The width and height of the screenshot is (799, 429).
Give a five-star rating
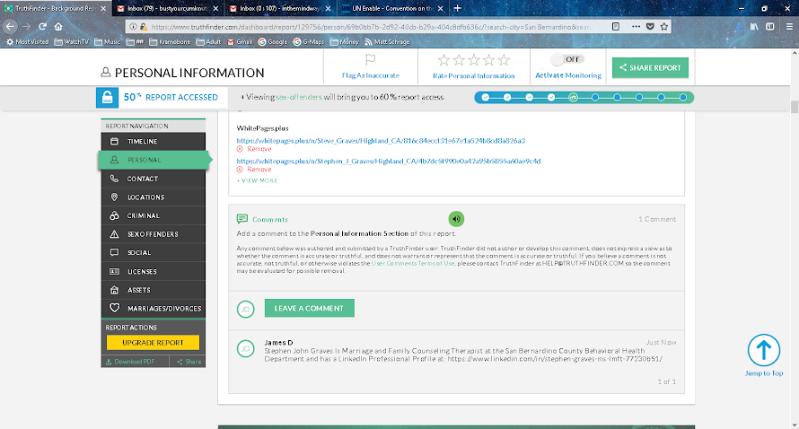point(504,60)
